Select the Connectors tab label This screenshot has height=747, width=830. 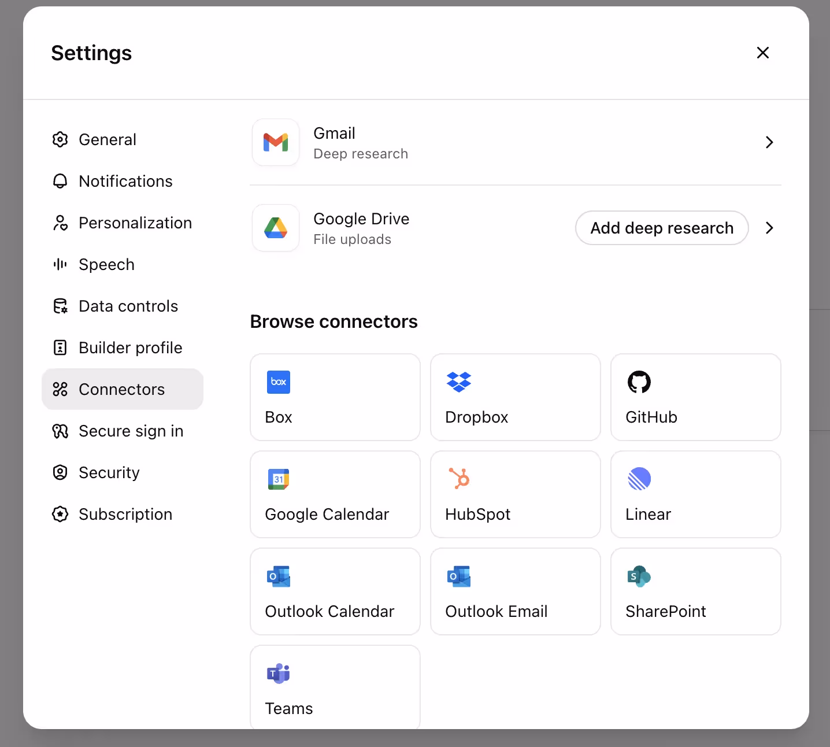click(122, 390)
